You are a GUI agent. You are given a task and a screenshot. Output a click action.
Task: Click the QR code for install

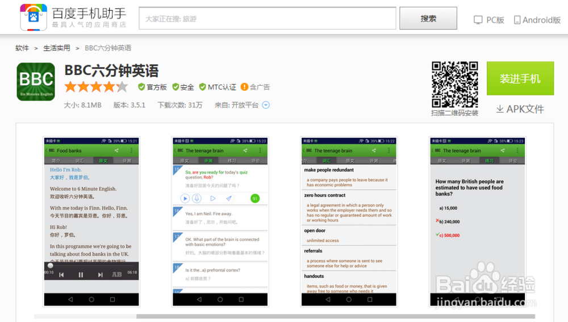pos(454,85)
